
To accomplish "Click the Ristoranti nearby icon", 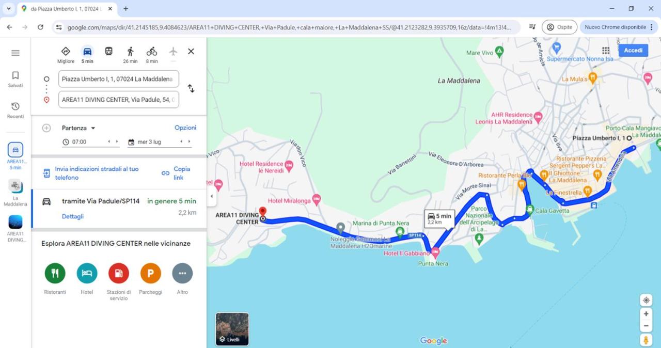I will (x=55, y=273).
